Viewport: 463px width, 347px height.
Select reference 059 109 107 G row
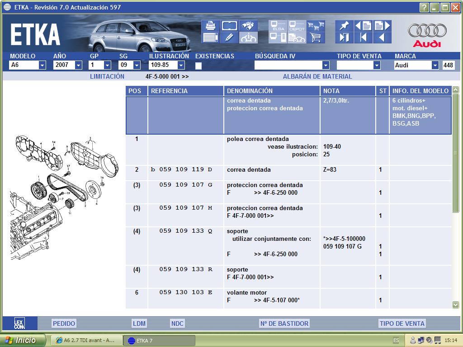(x=288, y=192)
